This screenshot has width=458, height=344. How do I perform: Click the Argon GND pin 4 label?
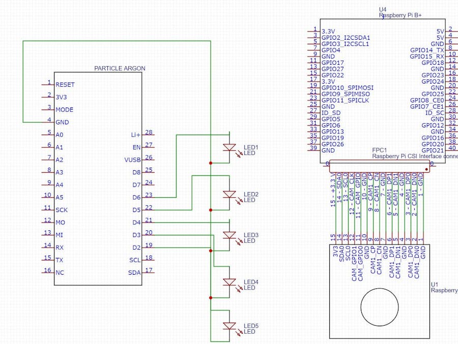pyautogui.click(x=62, y=122)
